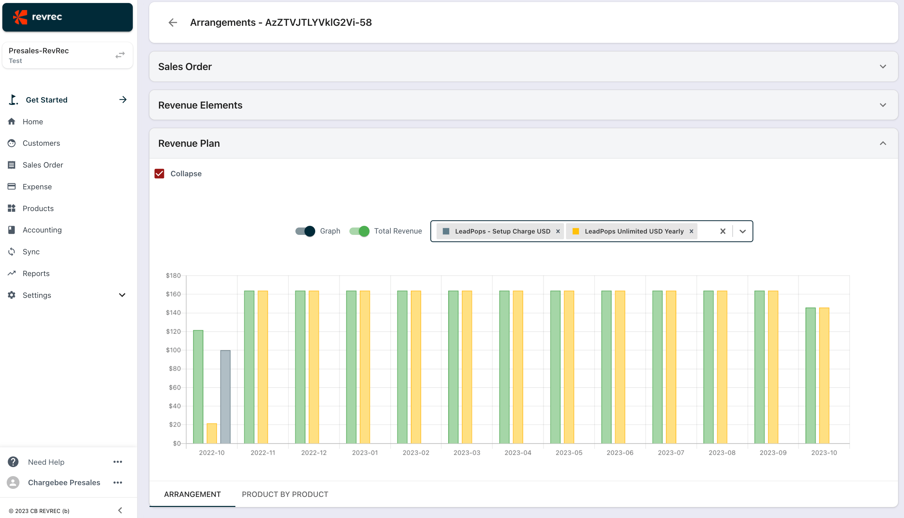Open the Accounting section

tap(42, 230)
